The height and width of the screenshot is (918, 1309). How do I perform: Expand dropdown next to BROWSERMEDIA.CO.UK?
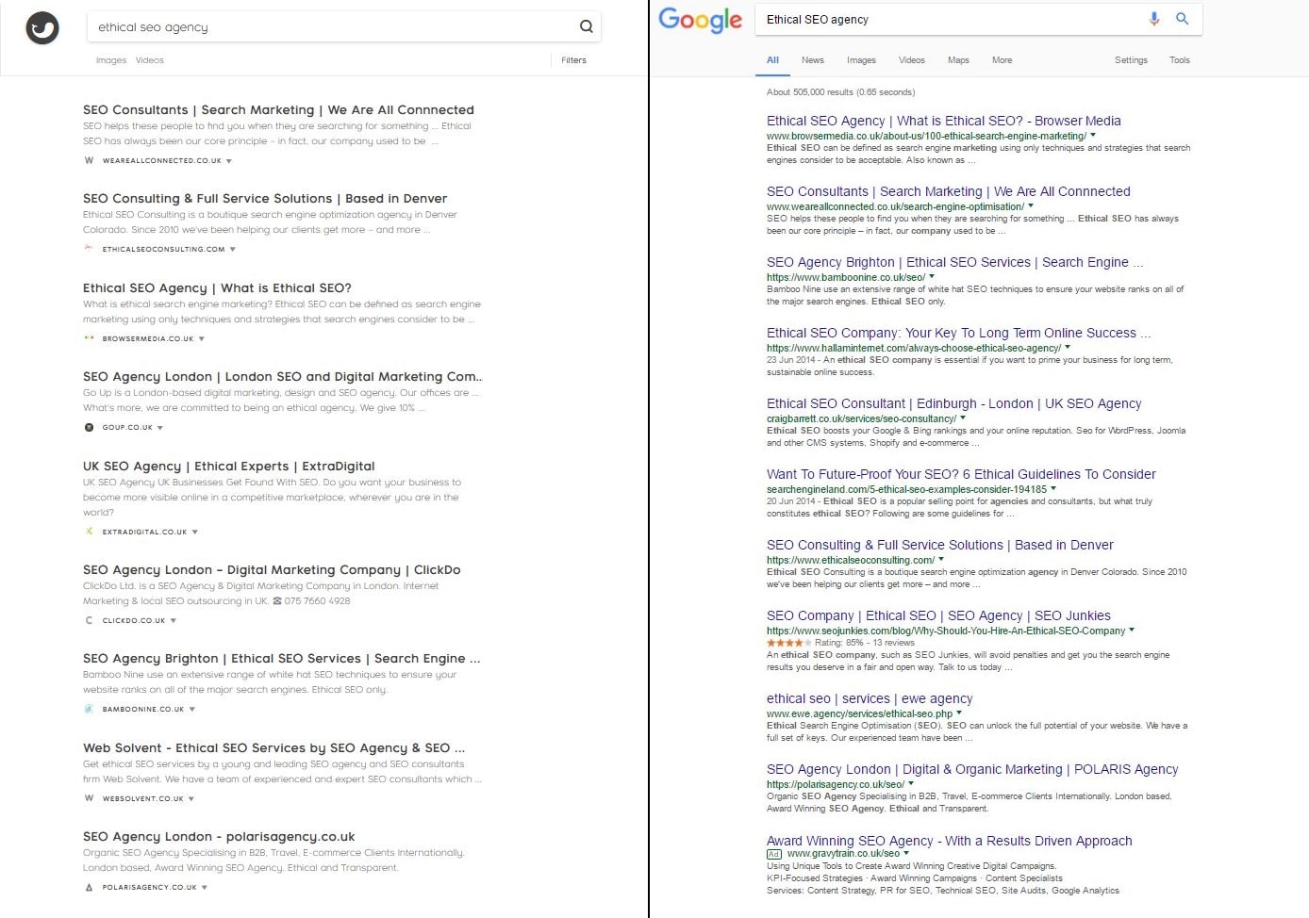click(202, 339)
